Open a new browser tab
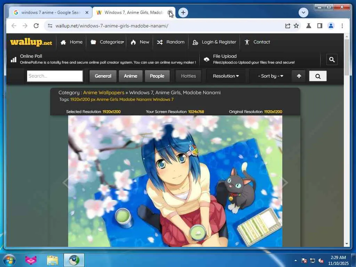Viewport: 356px width, 267px height. (x=183, y=13)
